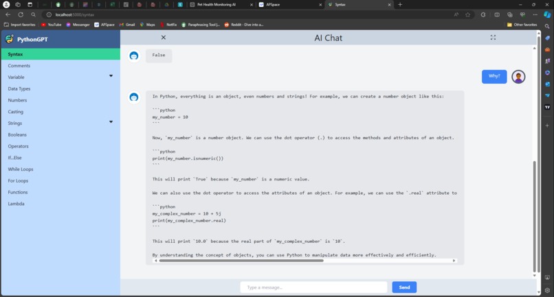Screen dimensions: 554x297
Task: Open the Booleans lesson
Action: (x=60, y=134)
